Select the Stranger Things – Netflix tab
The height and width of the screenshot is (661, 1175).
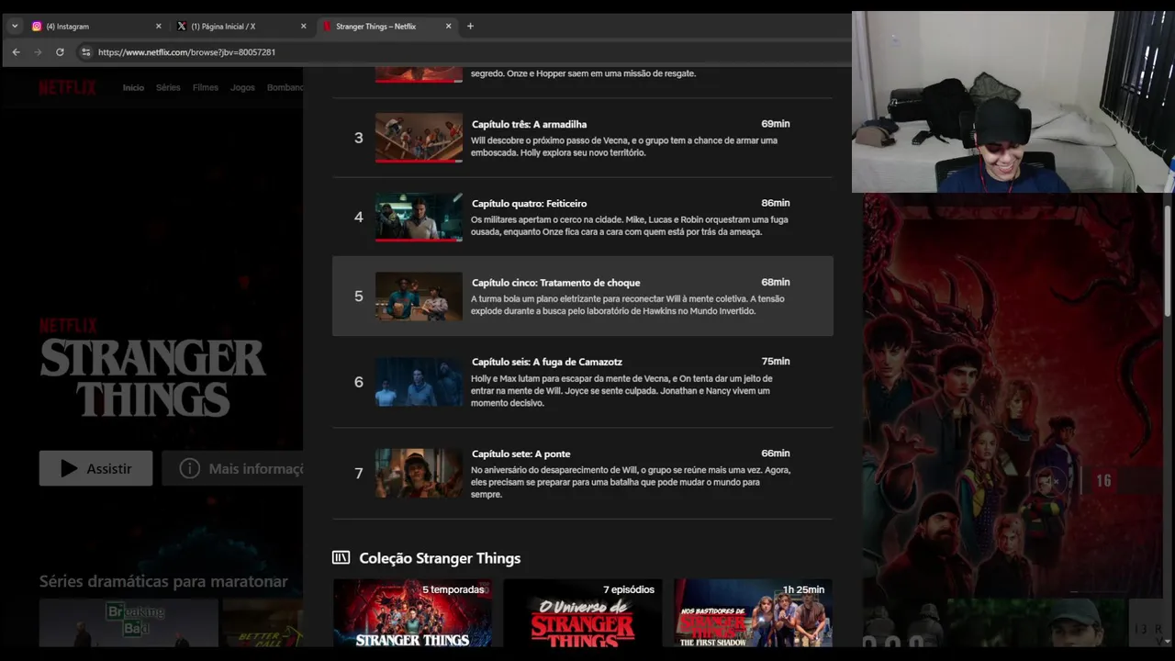click(386, 27)
